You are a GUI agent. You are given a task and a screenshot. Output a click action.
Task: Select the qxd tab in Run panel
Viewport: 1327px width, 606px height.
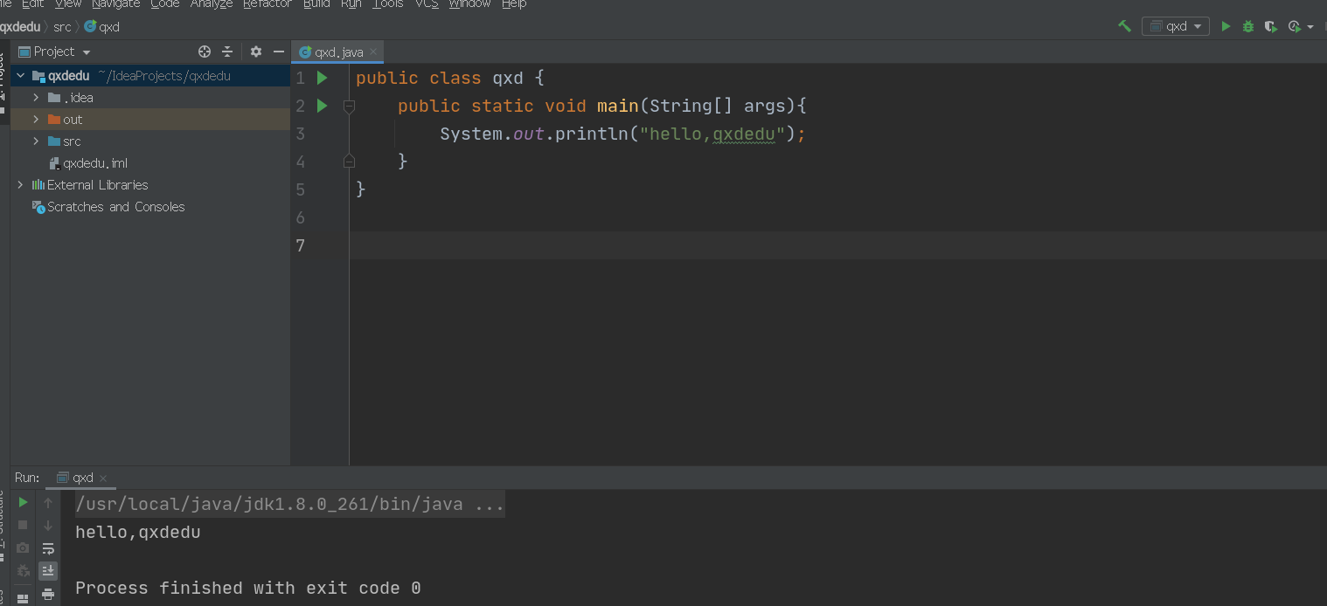[82, 478]
